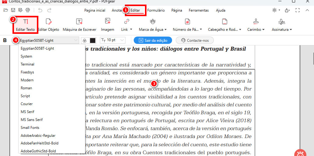Viewport: 314px width, 156px height.
Task: Expand the Carimbo dropdown arrow
Action: click(x=263, y=30)
